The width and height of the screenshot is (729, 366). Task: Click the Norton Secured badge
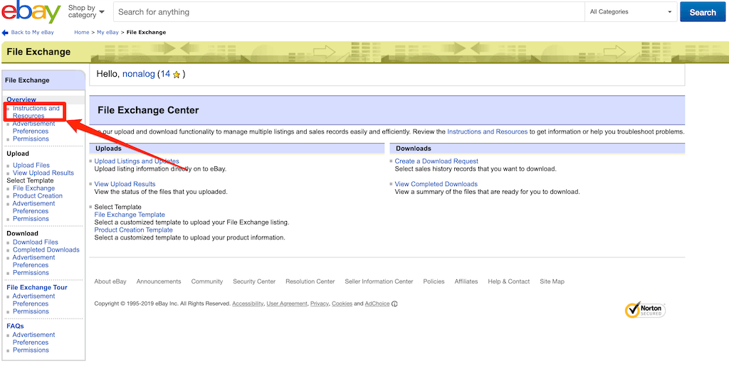click(x=645, y=310)
